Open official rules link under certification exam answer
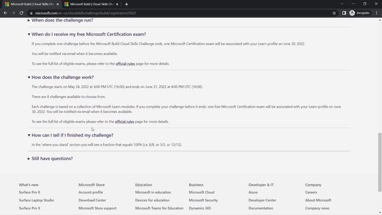382x215 pixels. point(125,64)
